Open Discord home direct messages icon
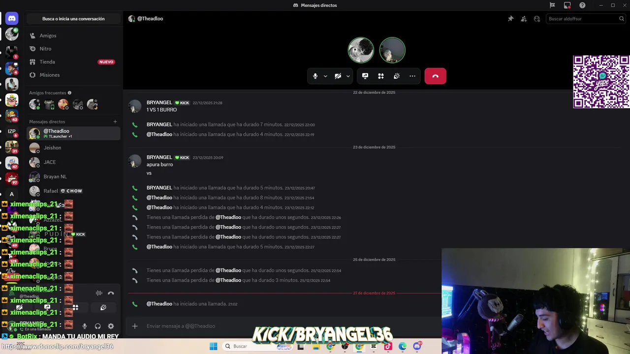 pos(12,19)
